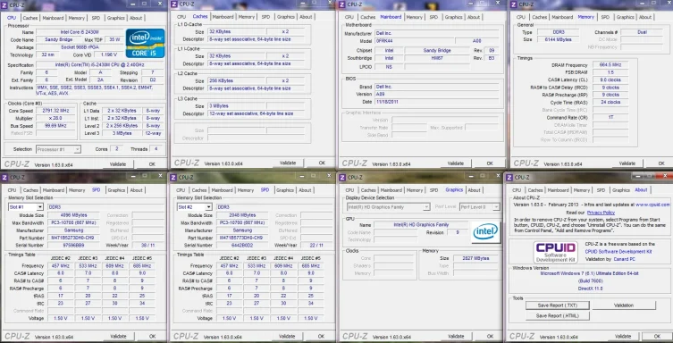Click the Validation button under Tools
The height and width of the screenshot is (343, 673).
point(624,305)
